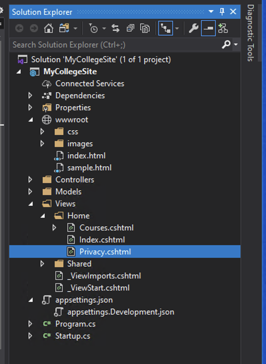Toggle the Preview Selected Items button
The width and height of the screenshot is (266, 364).
[208, 29]
